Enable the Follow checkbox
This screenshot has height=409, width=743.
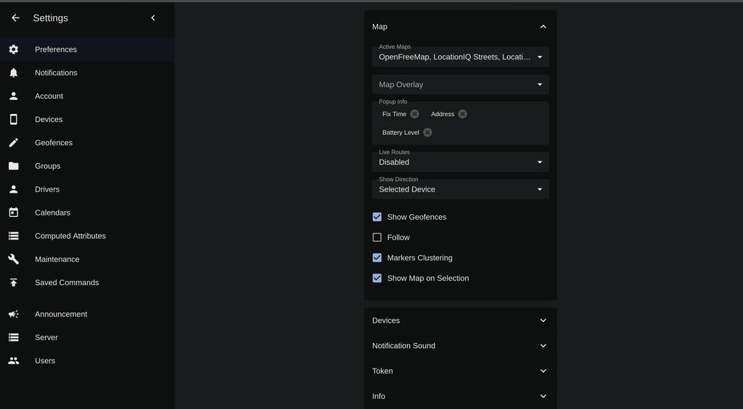coord(377,237)
